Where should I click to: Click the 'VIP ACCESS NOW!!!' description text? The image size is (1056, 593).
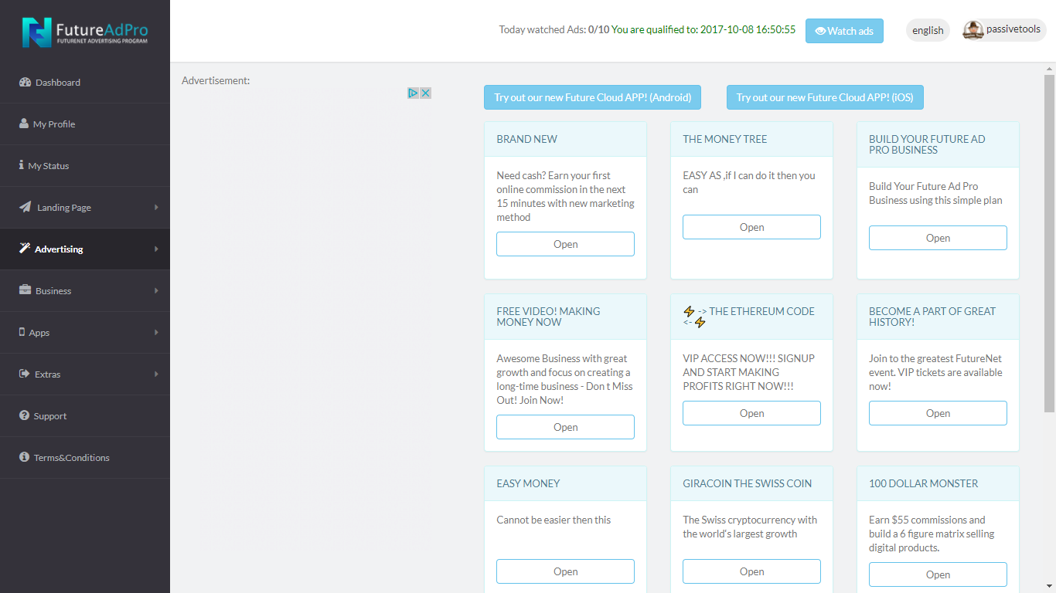[x=748, y=372]
